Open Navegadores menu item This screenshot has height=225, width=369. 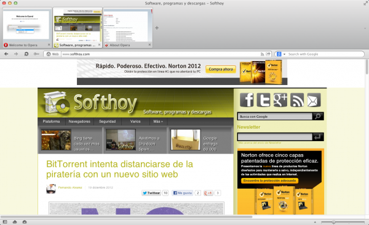coord(79,121)
